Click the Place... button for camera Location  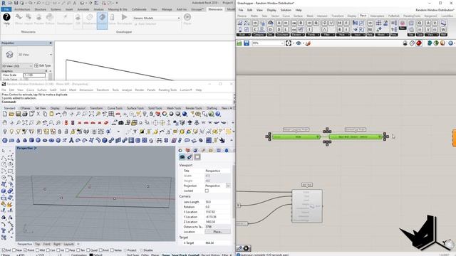pos(217,232)
